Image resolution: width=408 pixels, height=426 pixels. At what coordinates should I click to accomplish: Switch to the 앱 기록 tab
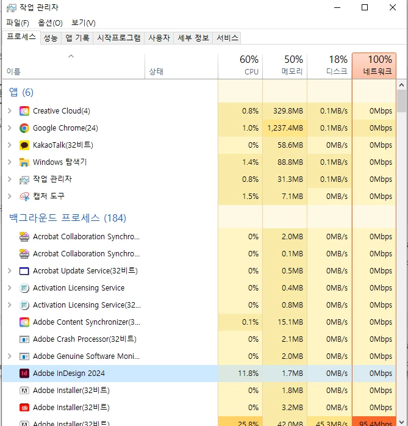pyautogui.click(x=77, y=38)
